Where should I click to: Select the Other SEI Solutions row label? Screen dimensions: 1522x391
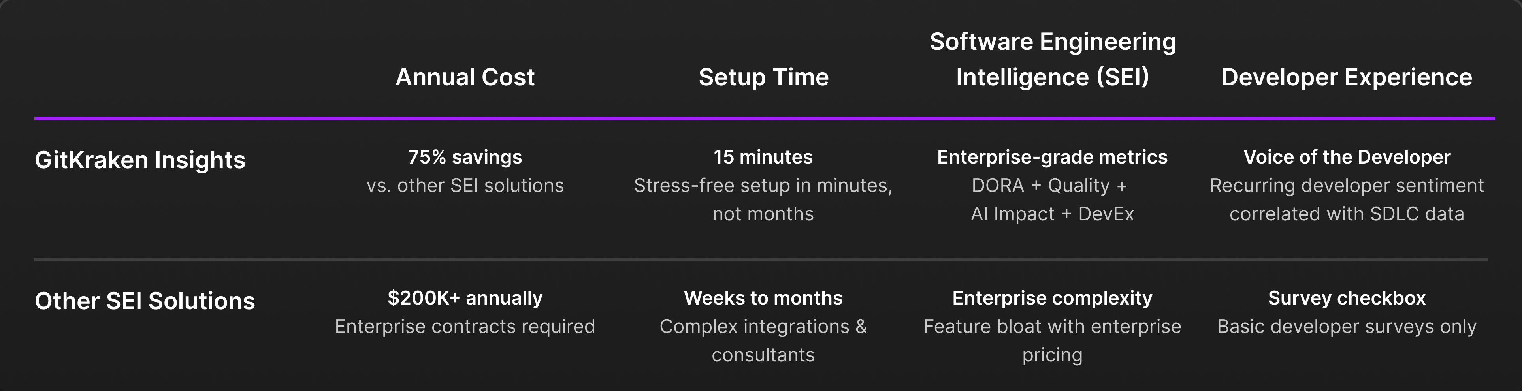(x=145, y=301)
